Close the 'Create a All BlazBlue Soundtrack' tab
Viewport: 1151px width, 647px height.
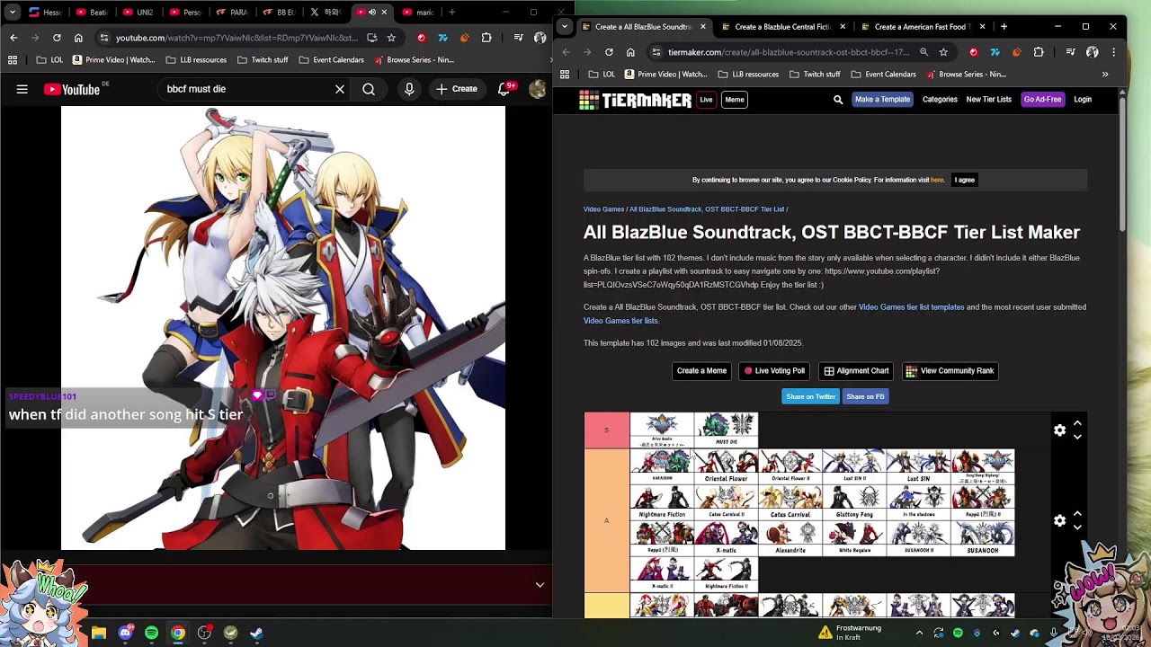703,27
